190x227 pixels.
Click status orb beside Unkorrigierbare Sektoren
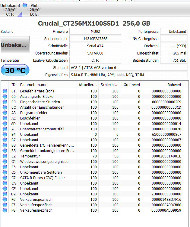tap(5, 172)
